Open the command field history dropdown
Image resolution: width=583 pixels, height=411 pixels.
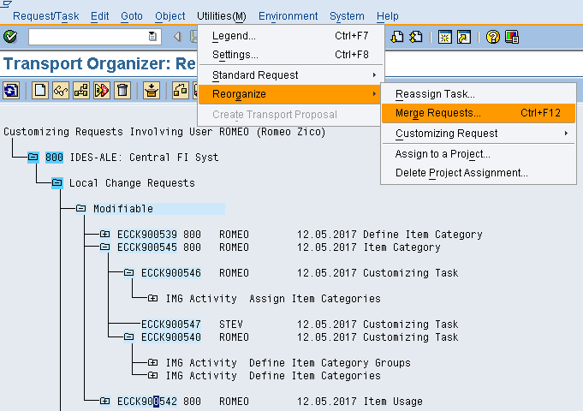tap(153, 37)
